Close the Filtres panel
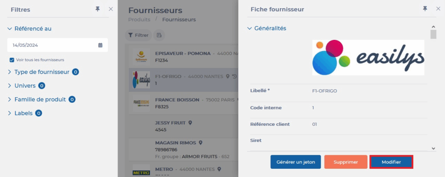Screen dimensions: 445x177 [111, 9]
